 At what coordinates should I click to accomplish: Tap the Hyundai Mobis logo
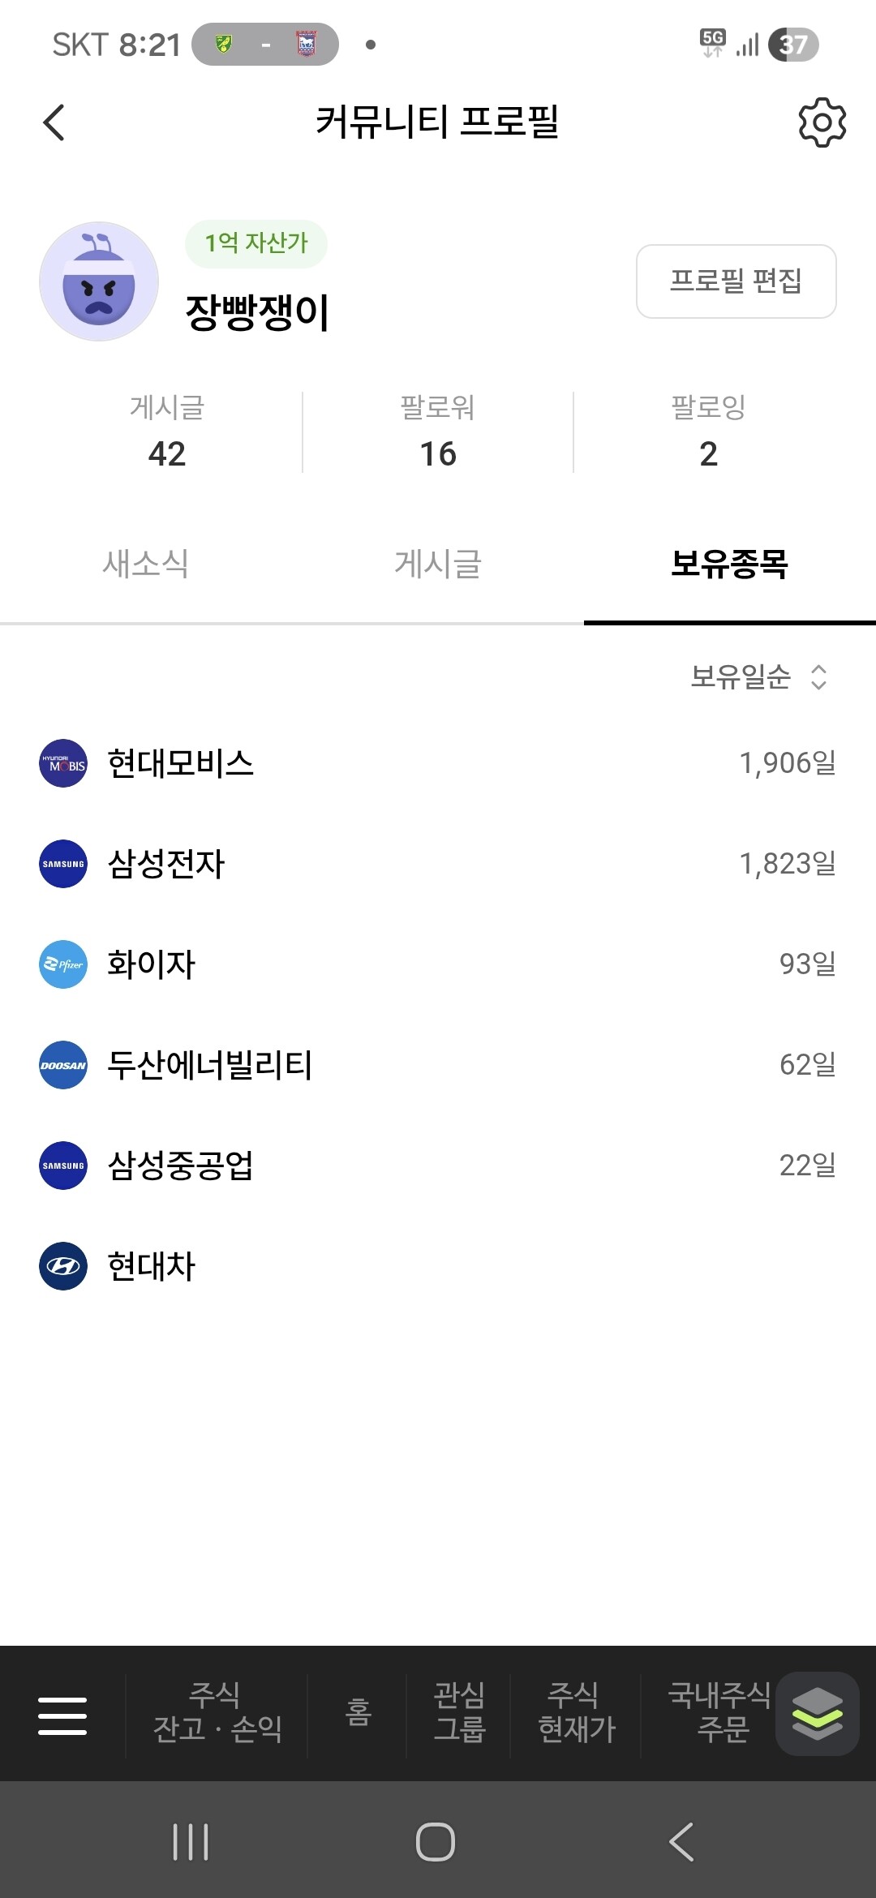pyautogui.click(x=63, y=763)
